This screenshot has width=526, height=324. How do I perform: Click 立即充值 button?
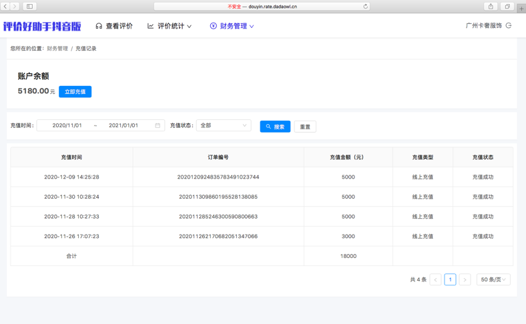[75, 91]
